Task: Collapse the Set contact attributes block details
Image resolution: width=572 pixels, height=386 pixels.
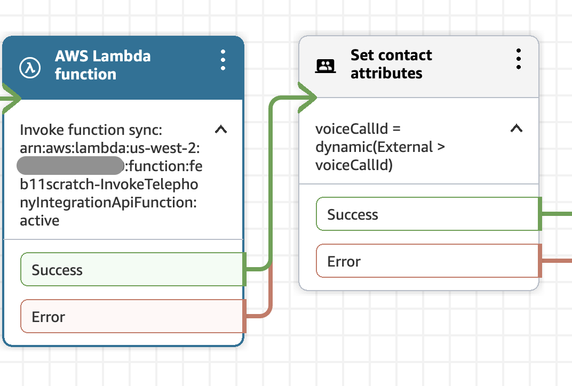Action: point(516,128)
